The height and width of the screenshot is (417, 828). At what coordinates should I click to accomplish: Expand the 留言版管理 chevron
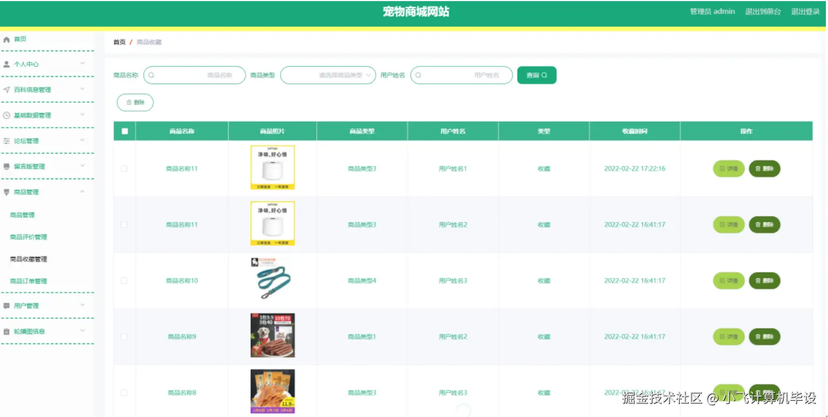(82, 166)
